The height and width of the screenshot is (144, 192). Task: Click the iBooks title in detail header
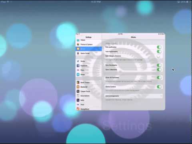(x=134, y=37)
